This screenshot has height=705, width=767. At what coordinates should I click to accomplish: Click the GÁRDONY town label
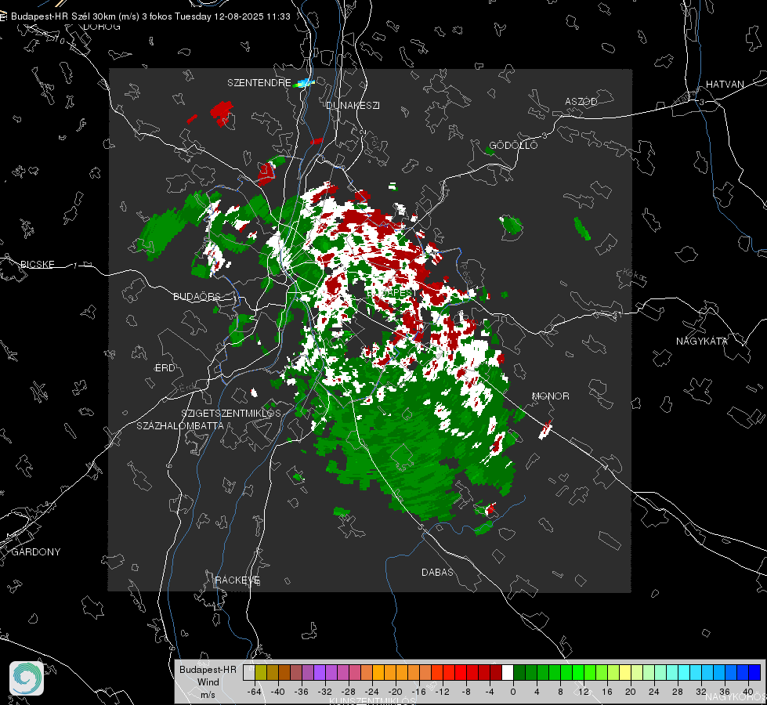coord(36,552)
